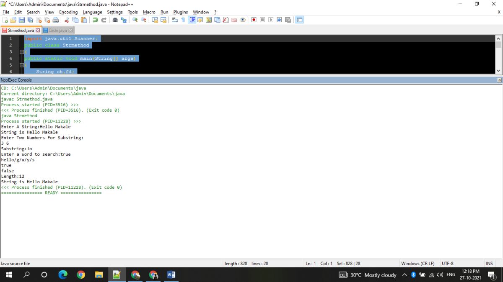Click the ENG language indicator in taskbar

point(451,275)
